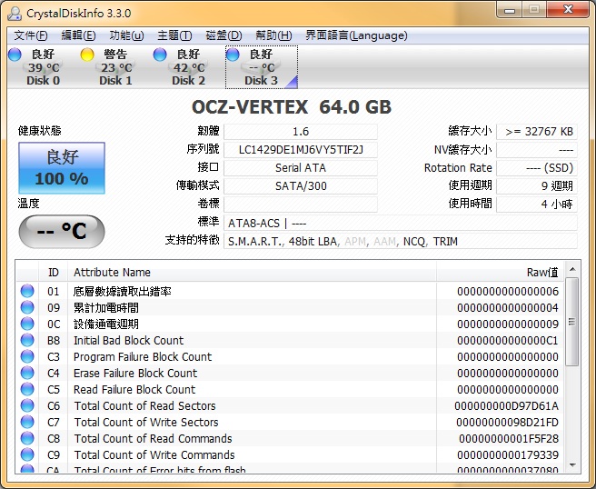
Task: Open the 功能(u) menu
Action: click(126, 35)
